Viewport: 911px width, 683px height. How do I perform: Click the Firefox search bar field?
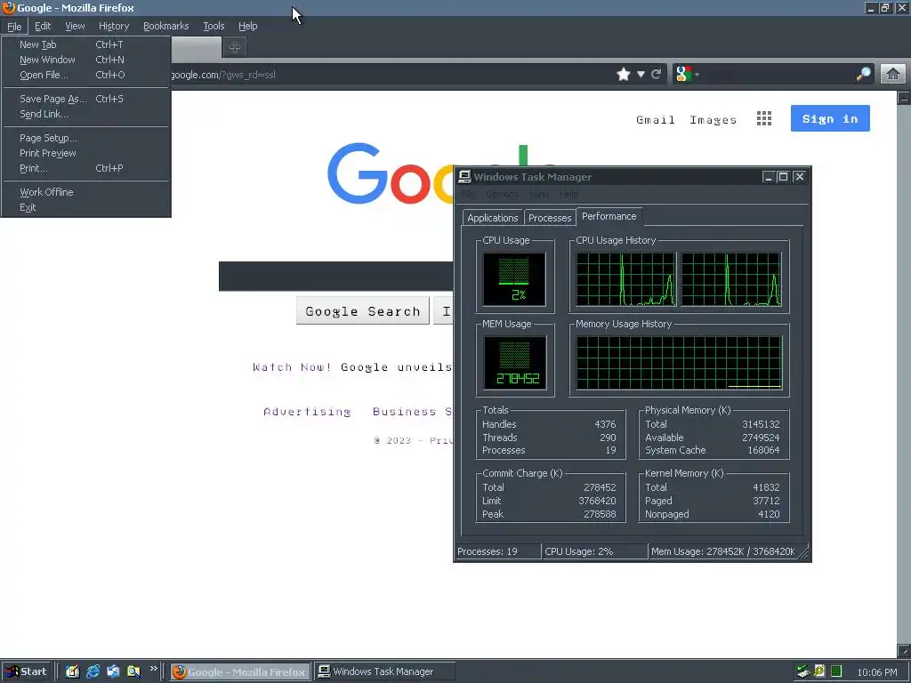778,75
